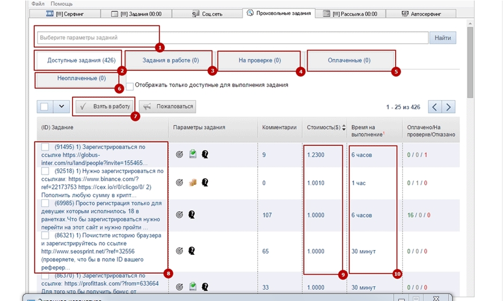Click the 1 час execution time
Screen dimensions: 503x301
point(358,183)
